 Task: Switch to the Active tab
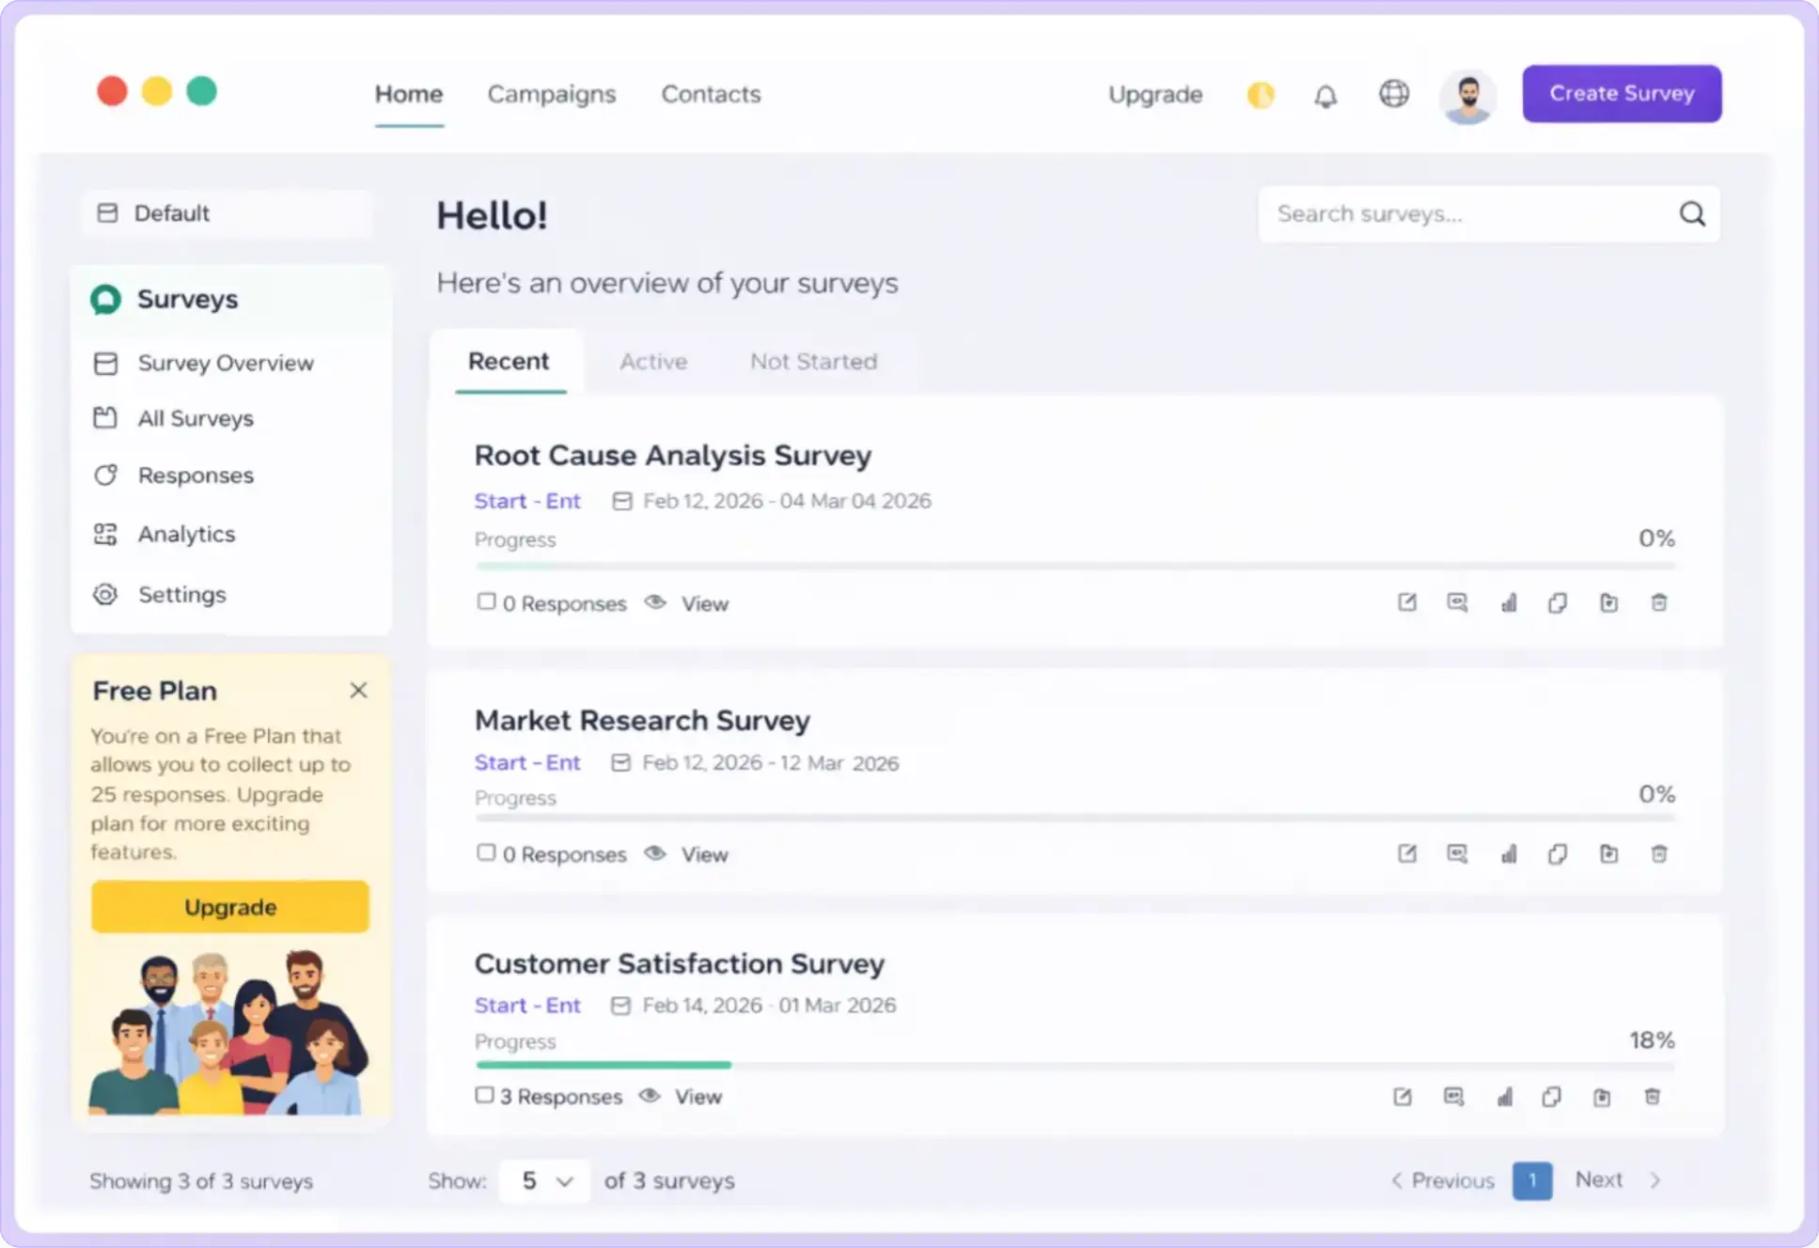(x=653, y=362)
